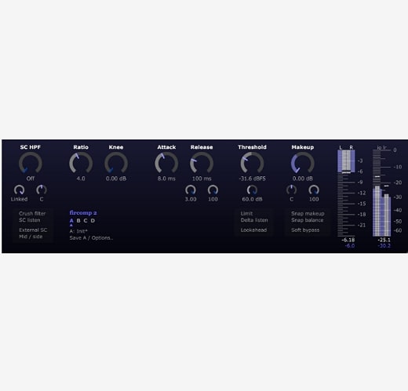Click the Threshold knob
The height and width of the screenshot is (391, 408).
click(x=252, y=163)
